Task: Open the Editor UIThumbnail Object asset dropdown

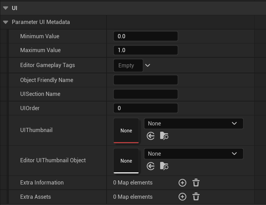Action: click(194, 154)
